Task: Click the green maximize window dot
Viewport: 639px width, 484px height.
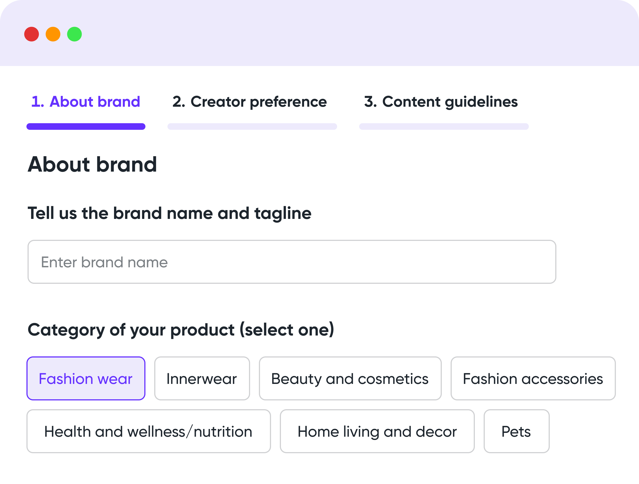Action: tap(75, 34)
